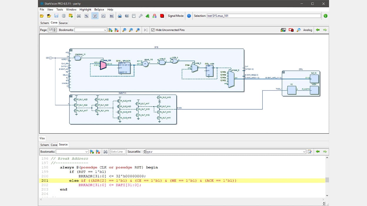Click the source code vertical scrollbar
367x206 pixels.
point(327,176)
